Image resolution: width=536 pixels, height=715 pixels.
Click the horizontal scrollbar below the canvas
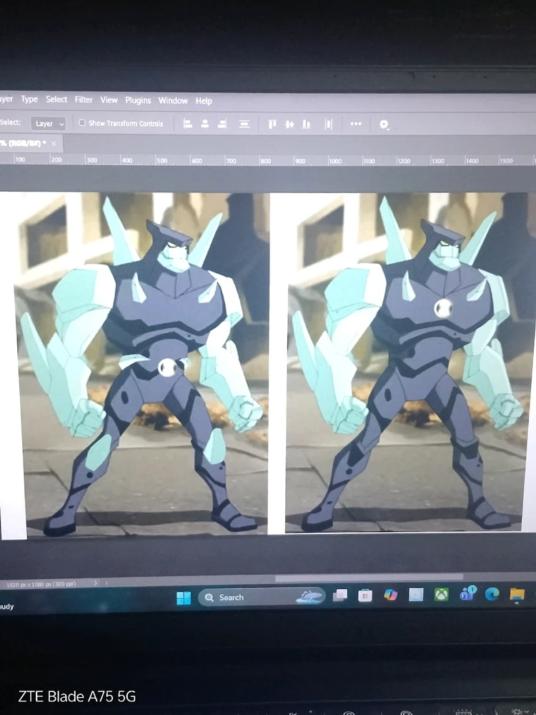click(x=369, y=578)
